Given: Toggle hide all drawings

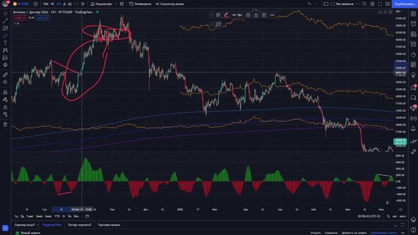Looking at the screenshot, I should [x=5, y=114].
